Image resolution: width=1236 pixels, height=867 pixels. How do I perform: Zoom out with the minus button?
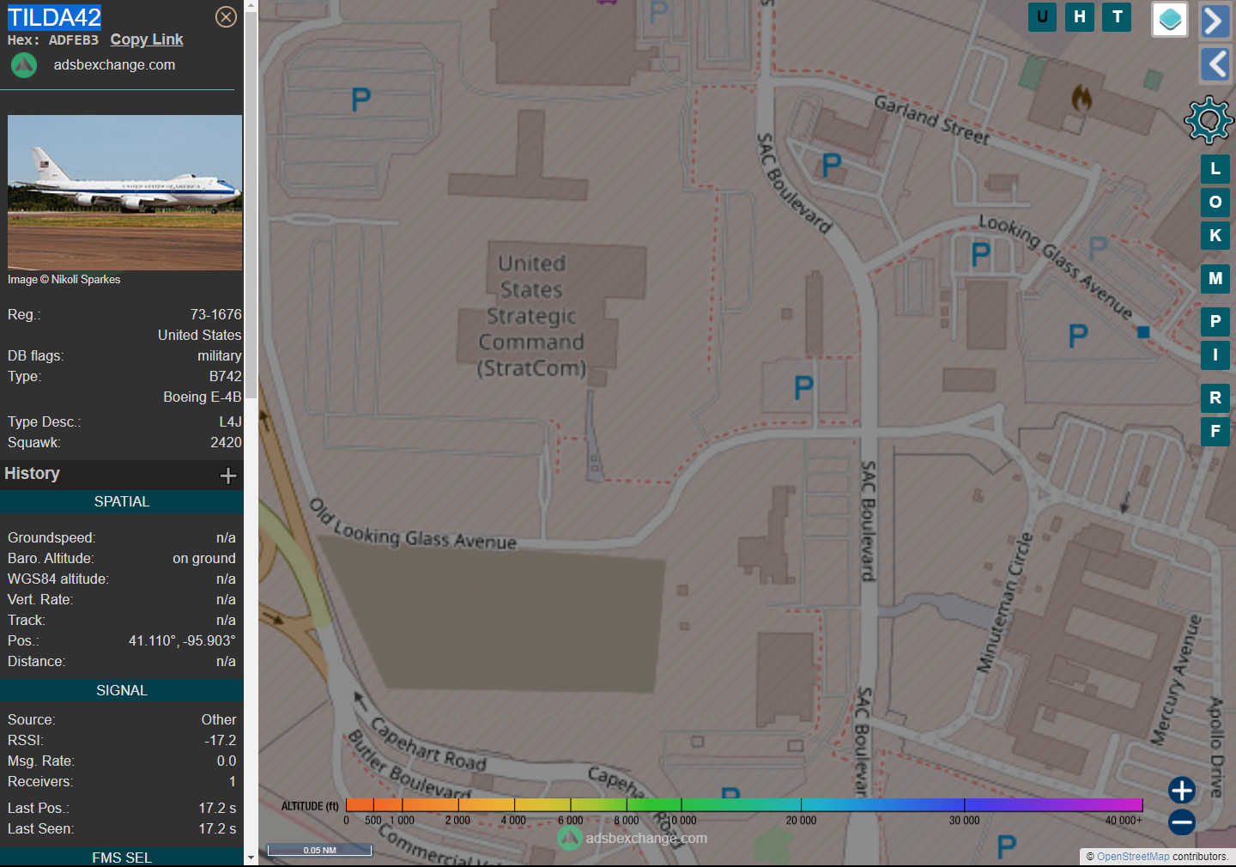pos(1182,822)
